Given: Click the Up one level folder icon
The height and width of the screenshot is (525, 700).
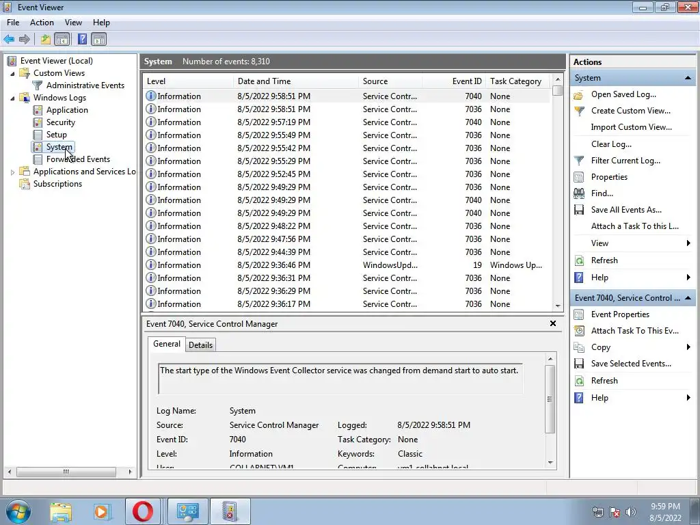Looking at the screenshot, I should point(46,39).
